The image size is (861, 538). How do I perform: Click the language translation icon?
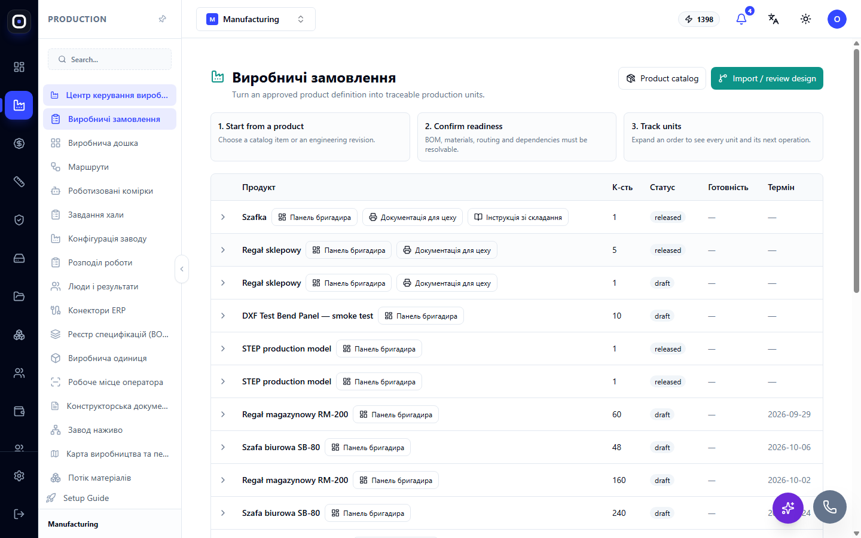pyautogui.click(x=774, y=19)
